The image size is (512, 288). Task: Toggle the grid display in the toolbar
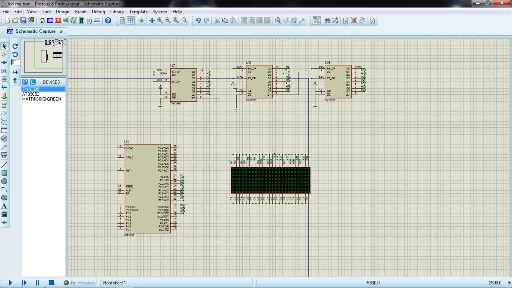pyautogui.click(x=130, y=21)
